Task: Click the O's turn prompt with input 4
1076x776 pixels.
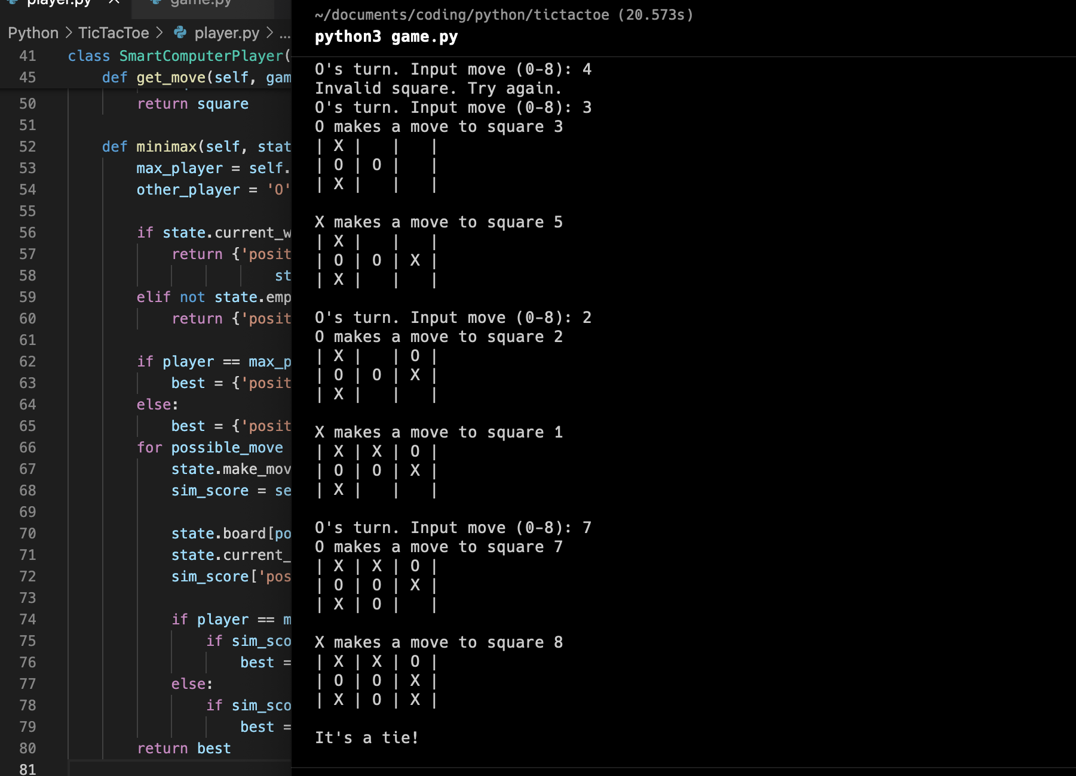Action: (x=453, y=69)
